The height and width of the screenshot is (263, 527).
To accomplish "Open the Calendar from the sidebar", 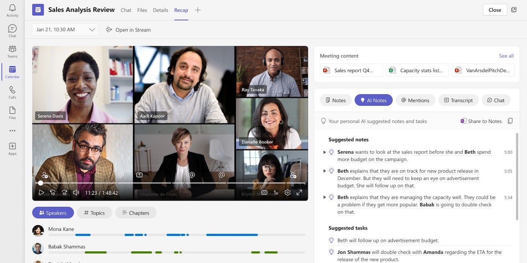I will click(12, 71).
